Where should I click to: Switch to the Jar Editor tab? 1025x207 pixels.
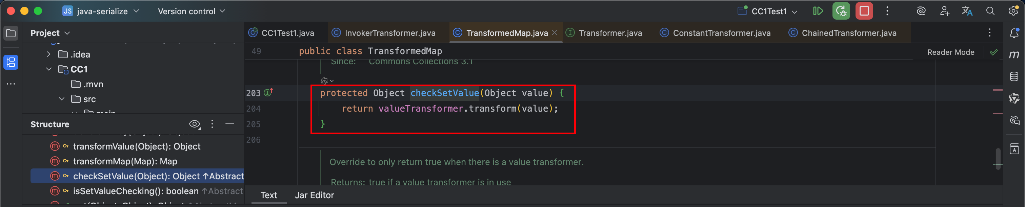coord(314,195)
